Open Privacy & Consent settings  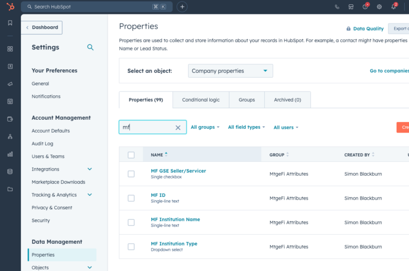pyautogui.click(x=52, y=208)
